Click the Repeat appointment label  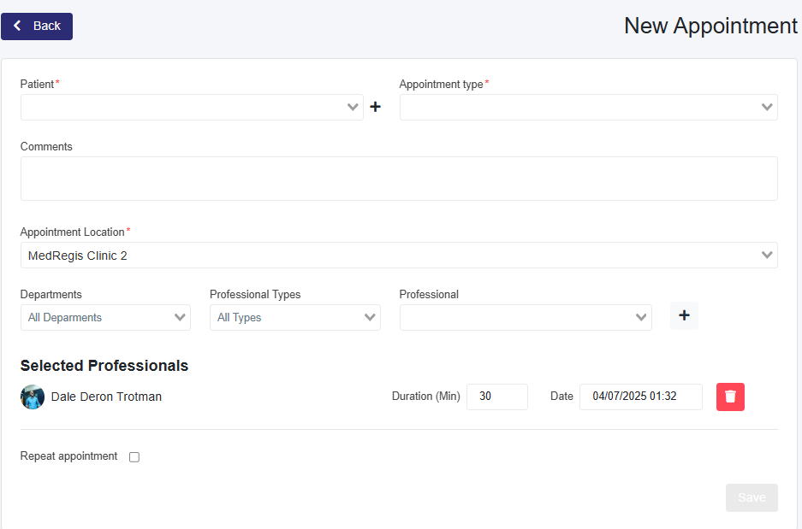tap(68, 456)
